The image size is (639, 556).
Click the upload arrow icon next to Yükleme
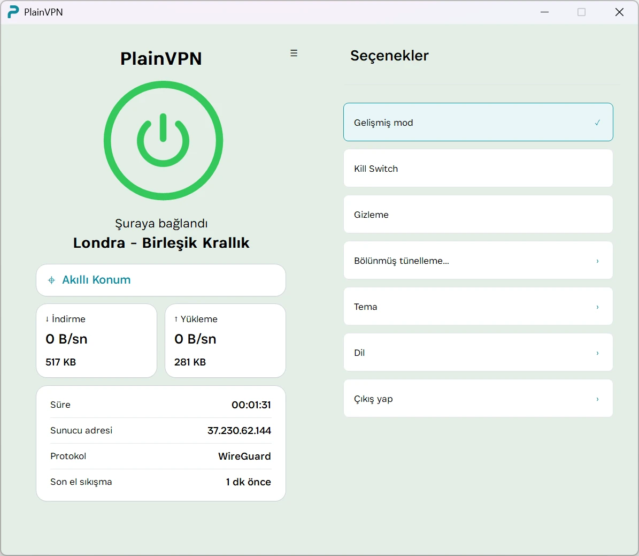[176, 319]
